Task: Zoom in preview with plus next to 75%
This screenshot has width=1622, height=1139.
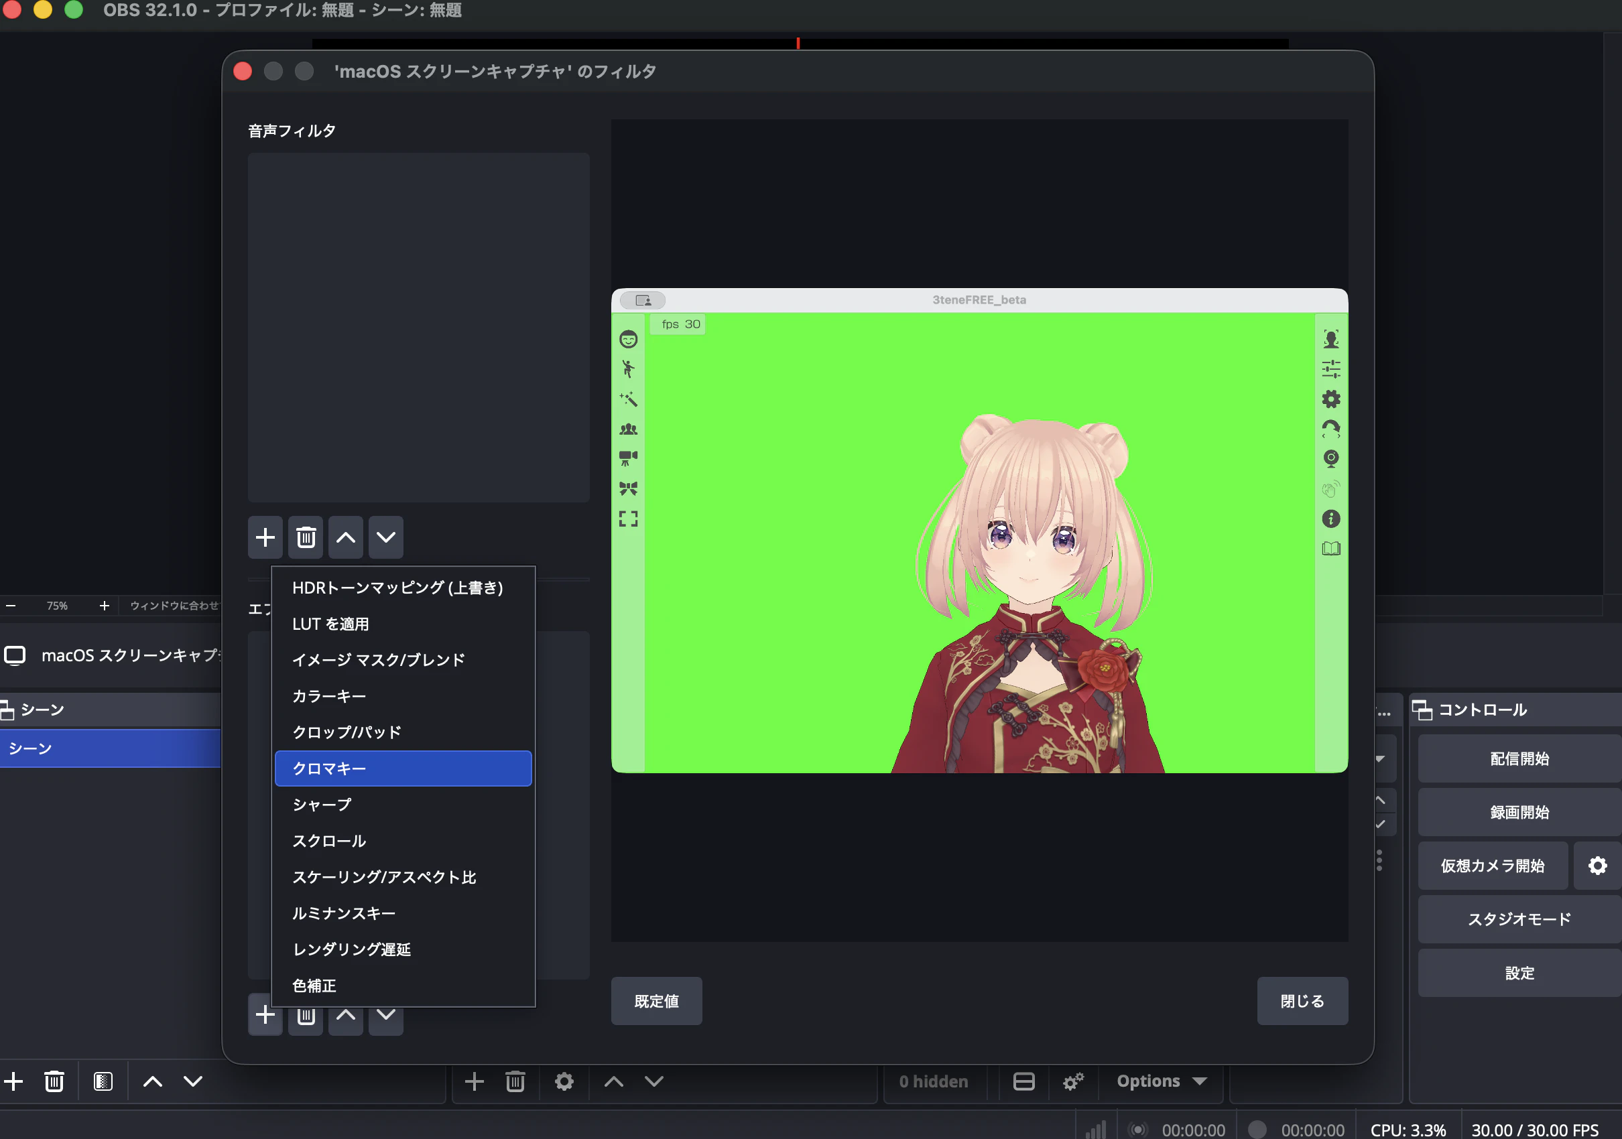Action: [x=105, y=606]
